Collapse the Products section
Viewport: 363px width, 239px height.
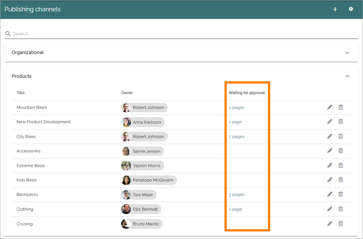tap(347, 76)
